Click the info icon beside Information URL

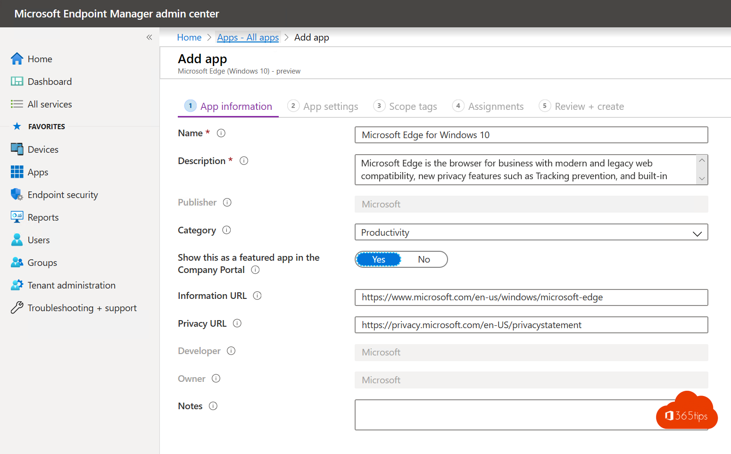(x=258, y=296)
